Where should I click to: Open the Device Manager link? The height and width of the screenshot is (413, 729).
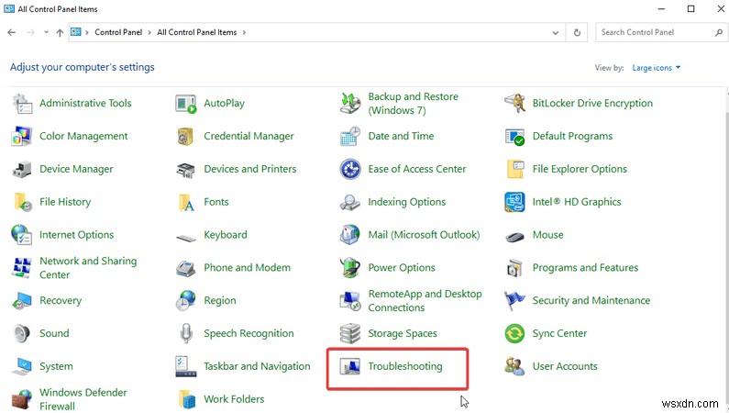[76, 169]
